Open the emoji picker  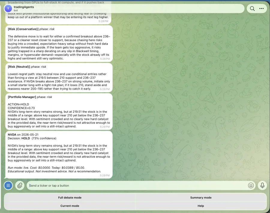251,185
